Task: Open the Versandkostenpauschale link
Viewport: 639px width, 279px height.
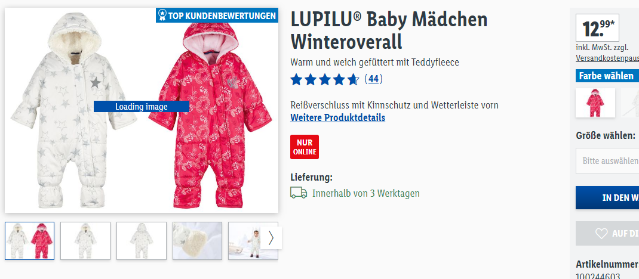Action: [607, 58]
